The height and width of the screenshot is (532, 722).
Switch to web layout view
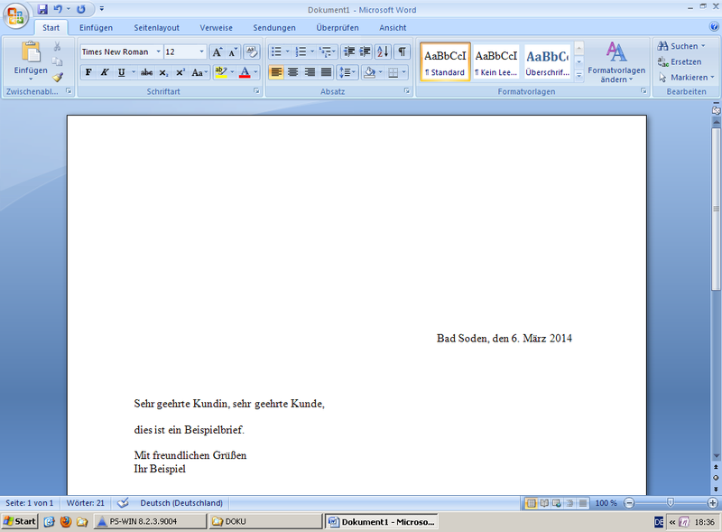coord(557,503)
